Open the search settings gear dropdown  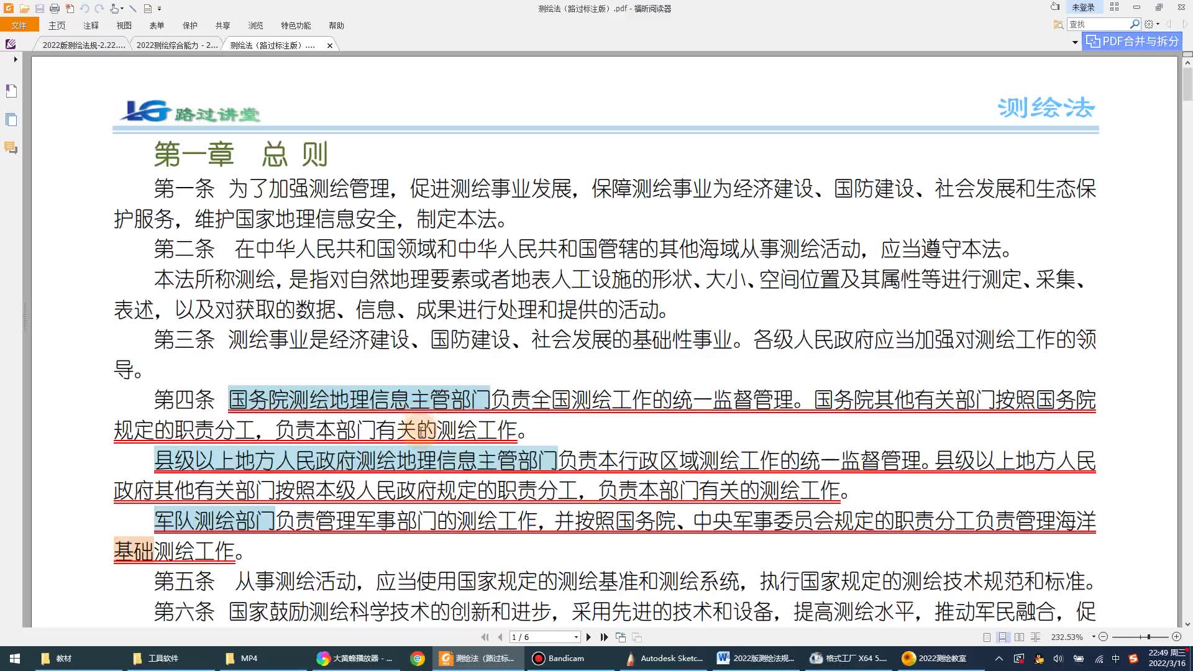pyautogui.click(x=1152, y=24)
